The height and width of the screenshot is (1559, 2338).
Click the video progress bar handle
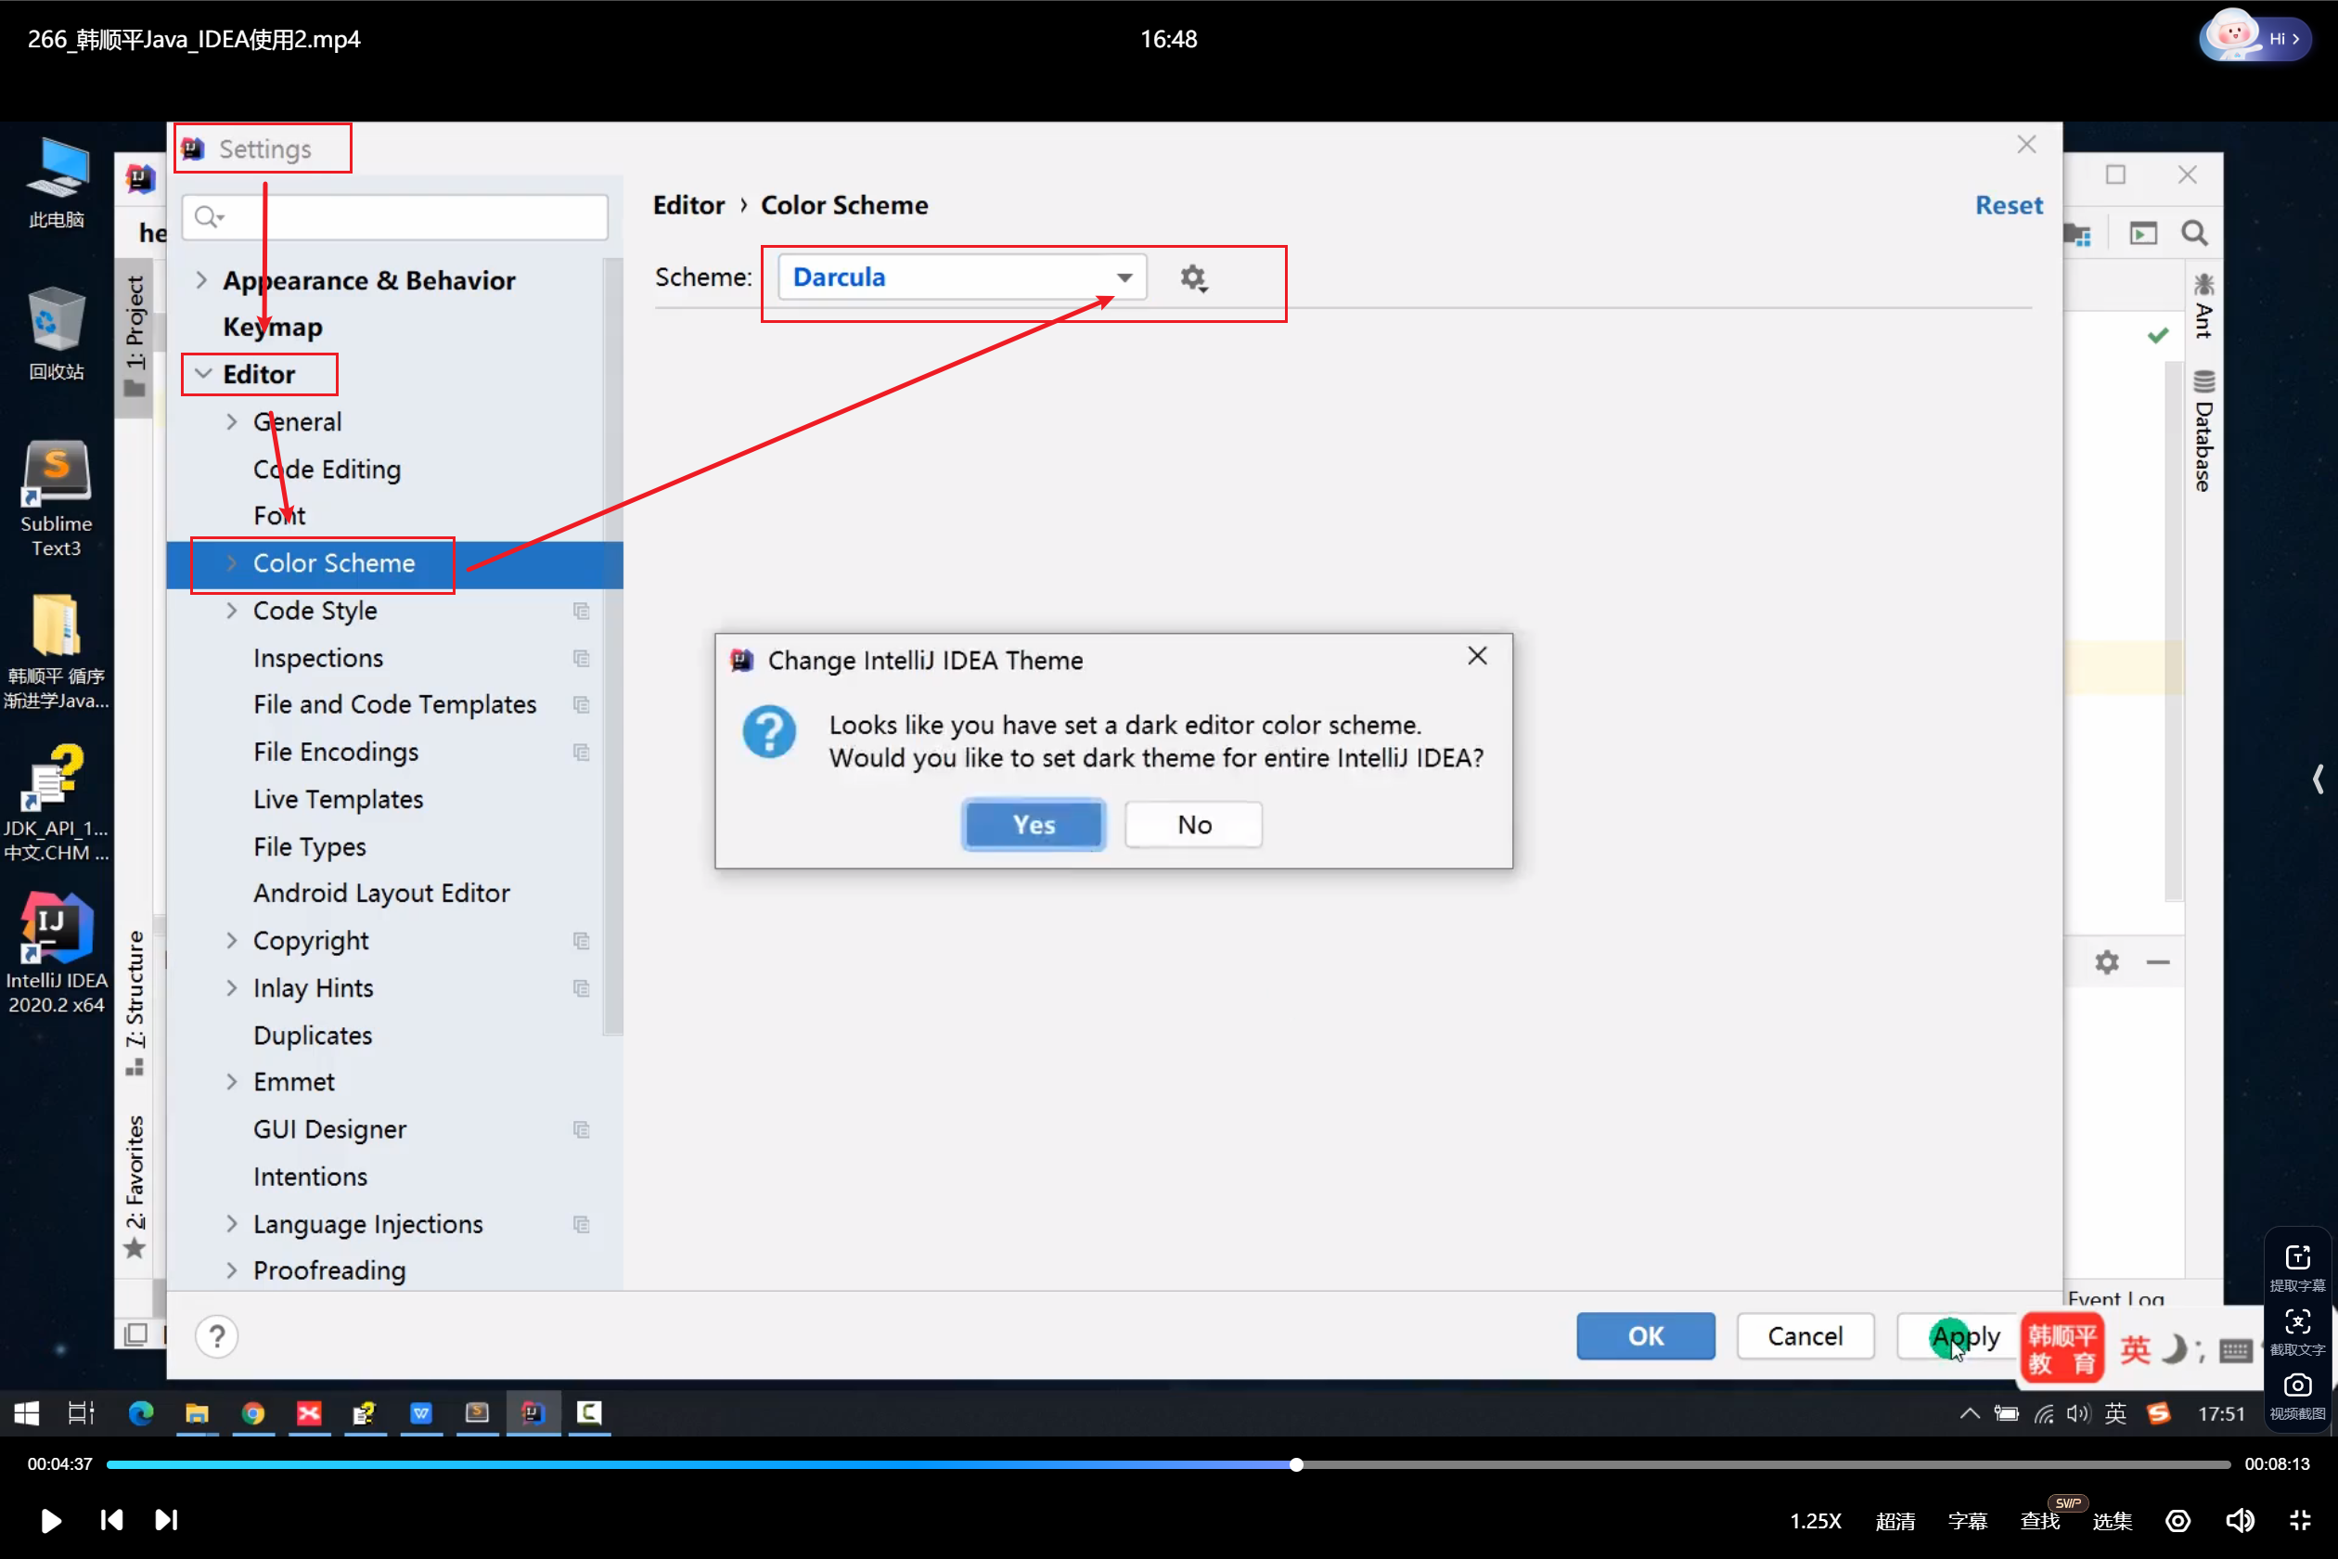(1295, 1464)
